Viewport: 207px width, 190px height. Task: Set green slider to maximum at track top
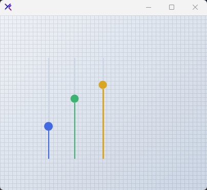pos(75,58)
